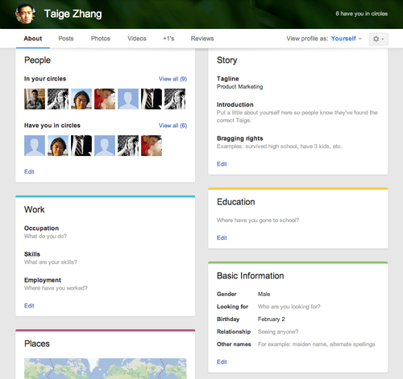Open the 'View profile as: Yourself' dropdown
Screen dimensions: 403x379
point(347,39)
